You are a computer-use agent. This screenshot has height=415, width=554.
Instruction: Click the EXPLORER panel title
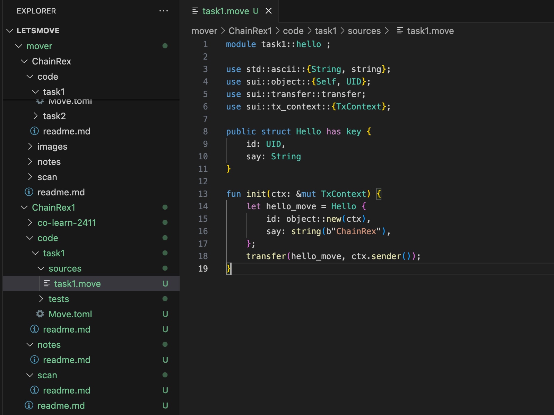pos(36,11)
